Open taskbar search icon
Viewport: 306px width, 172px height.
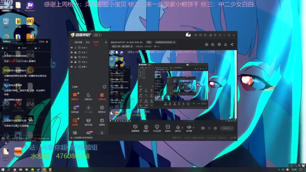pyautogui.click(x=8, y=170)
